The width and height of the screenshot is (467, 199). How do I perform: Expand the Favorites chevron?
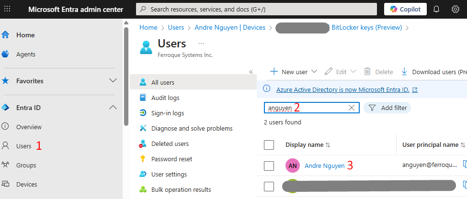click(x=113, y=81)
